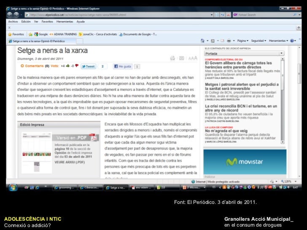Click the Refresh icon beside the address bar
Image resolution: width=307 pixels, height=230 pixels.
[222, 15]
